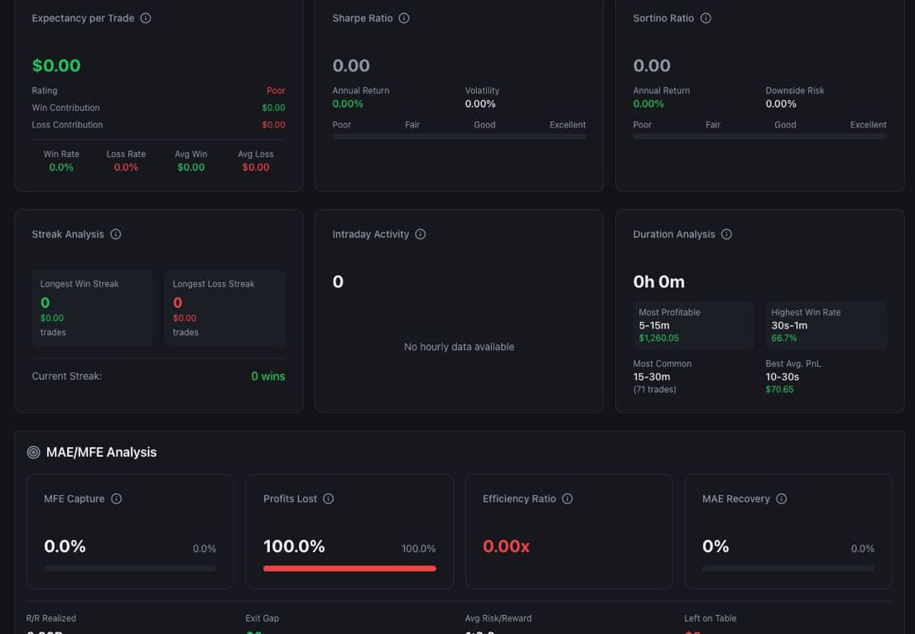The width and height of the screenshot is (915, 634).
Task: Click the MFE Capture progress bar
Action: [x=130, y=569]
